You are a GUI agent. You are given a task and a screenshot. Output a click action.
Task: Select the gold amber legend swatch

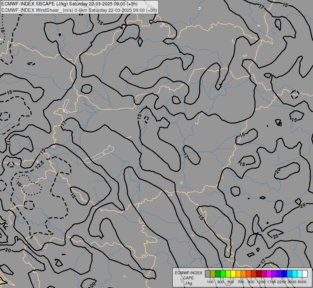(x=238, y=274)
